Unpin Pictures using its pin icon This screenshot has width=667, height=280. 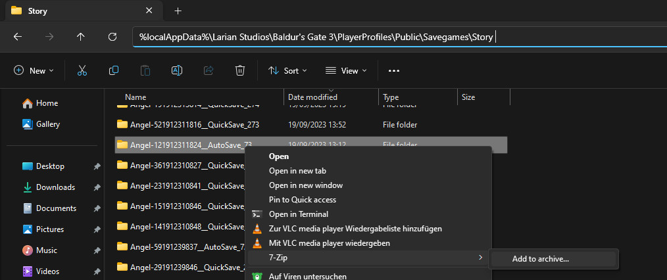click(97, 229)
